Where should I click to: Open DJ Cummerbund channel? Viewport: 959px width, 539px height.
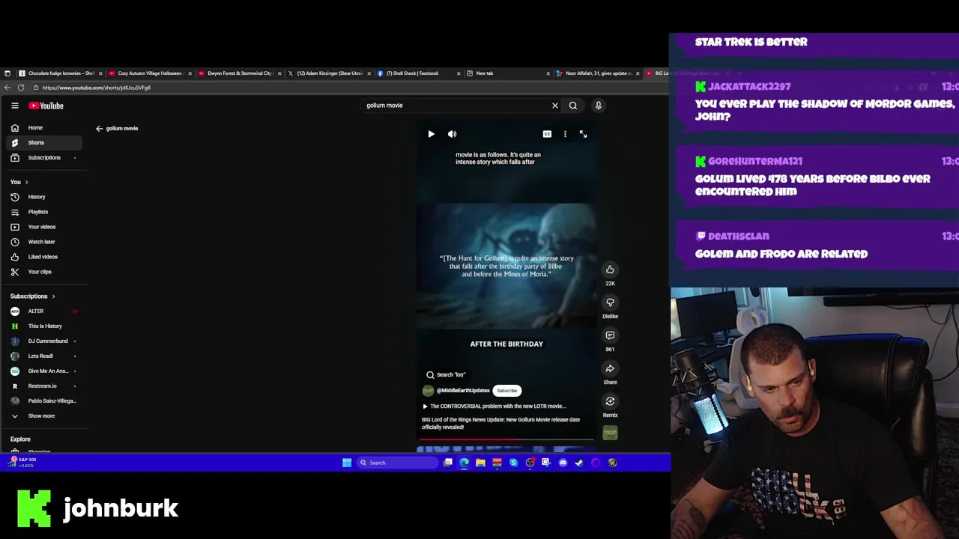43,341
